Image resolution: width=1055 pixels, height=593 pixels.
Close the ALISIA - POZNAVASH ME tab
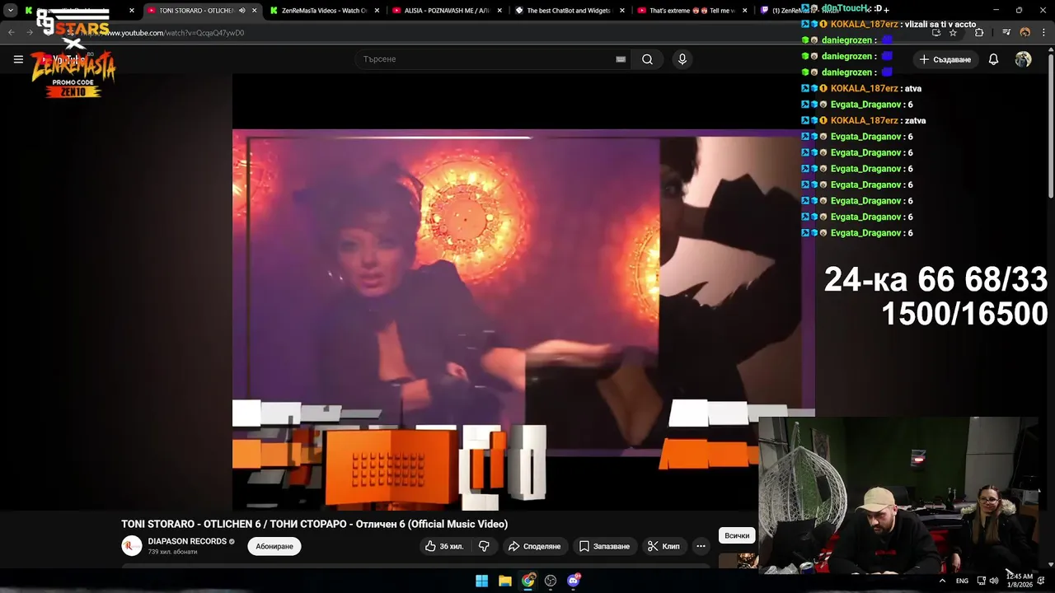pyautogui.click(x=499, y=11)
